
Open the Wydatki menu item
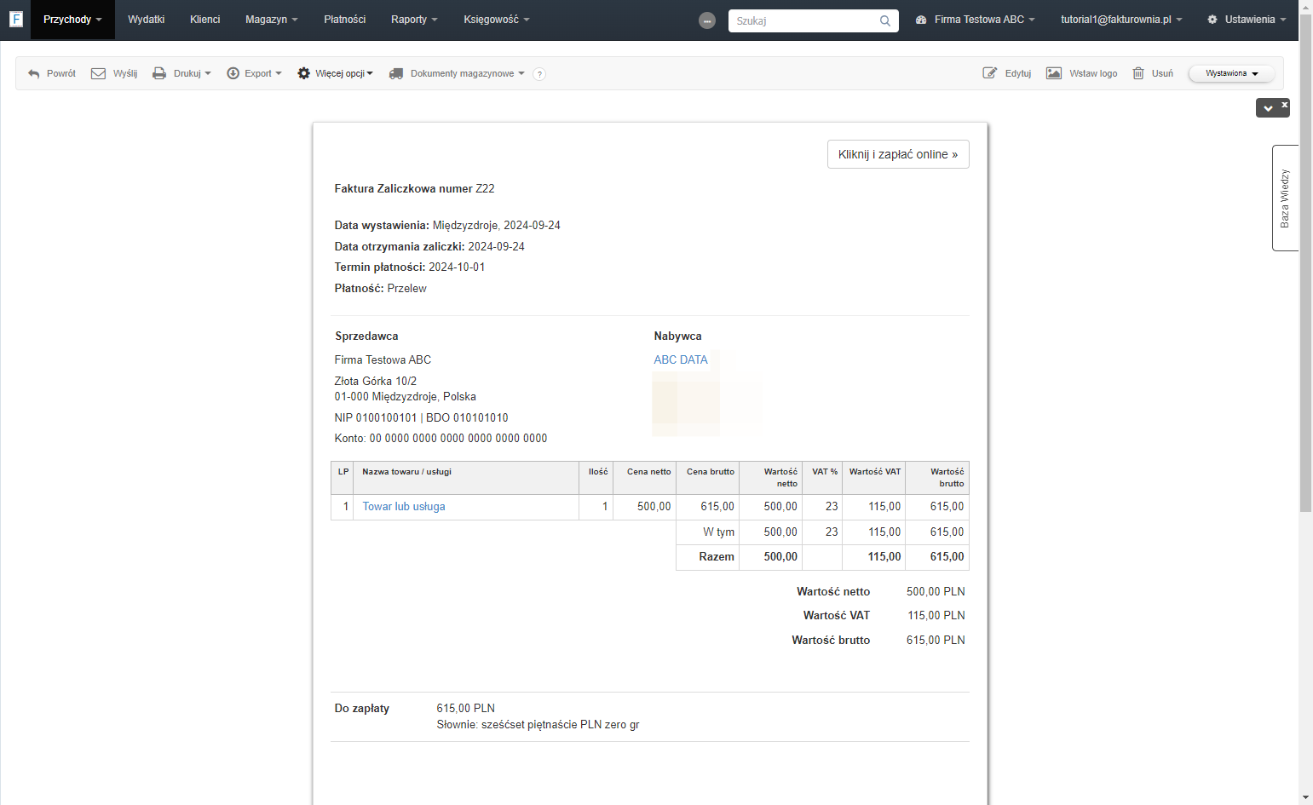click(147, 20)
